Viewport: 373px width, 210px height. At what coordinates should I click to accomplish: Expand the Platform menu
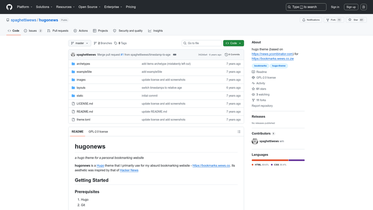pos(25,7)
